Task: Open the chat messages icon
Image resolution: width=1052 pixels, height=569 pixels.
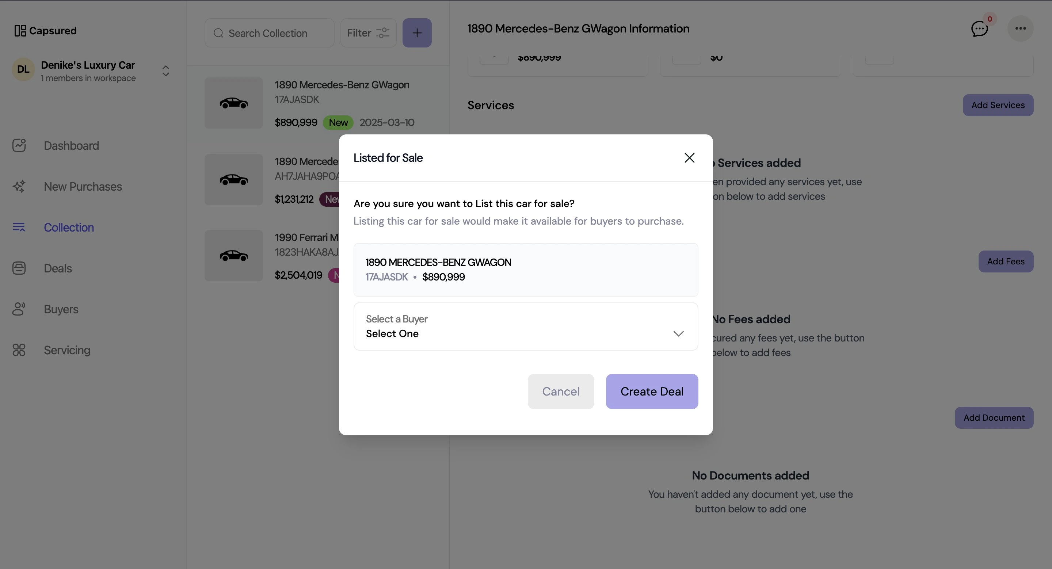Action: [979, 29]
